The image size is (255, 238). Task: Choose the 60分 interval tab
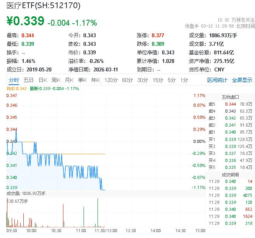127,80
